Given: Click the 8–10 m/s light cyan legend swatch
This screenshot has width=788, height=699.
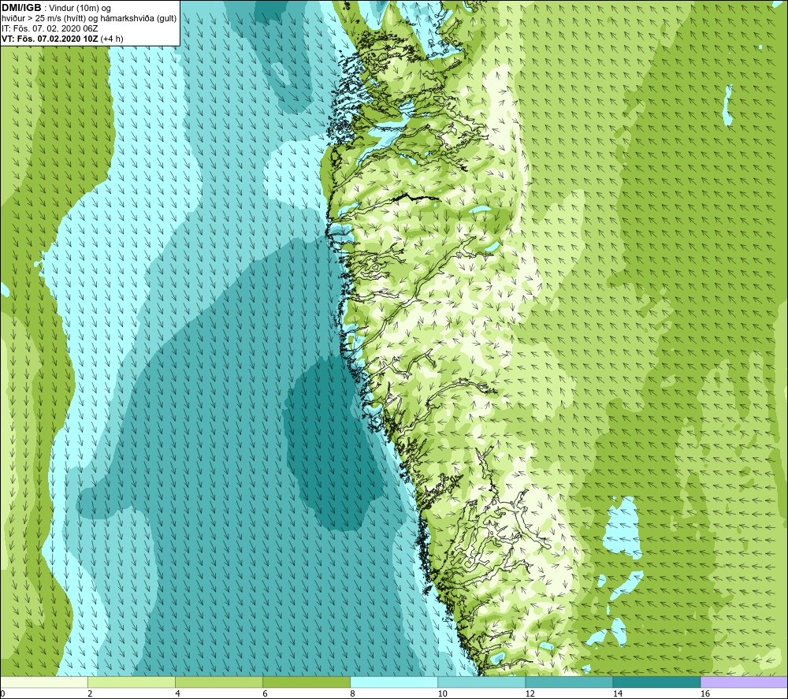Looking at the screenshot, I should 394,682.
